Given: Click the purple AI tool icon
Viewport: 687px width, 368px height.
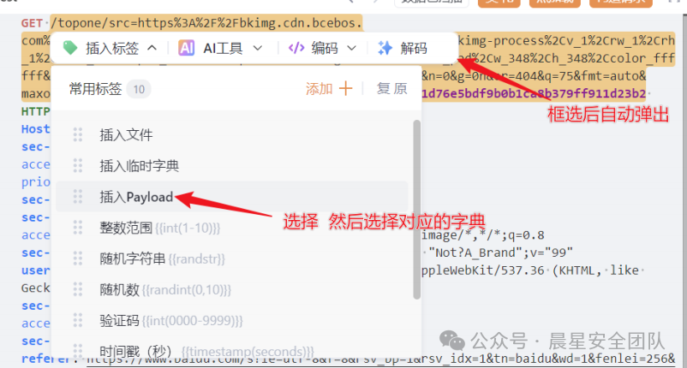Looking at the screenshot, I should click(186, 48).
